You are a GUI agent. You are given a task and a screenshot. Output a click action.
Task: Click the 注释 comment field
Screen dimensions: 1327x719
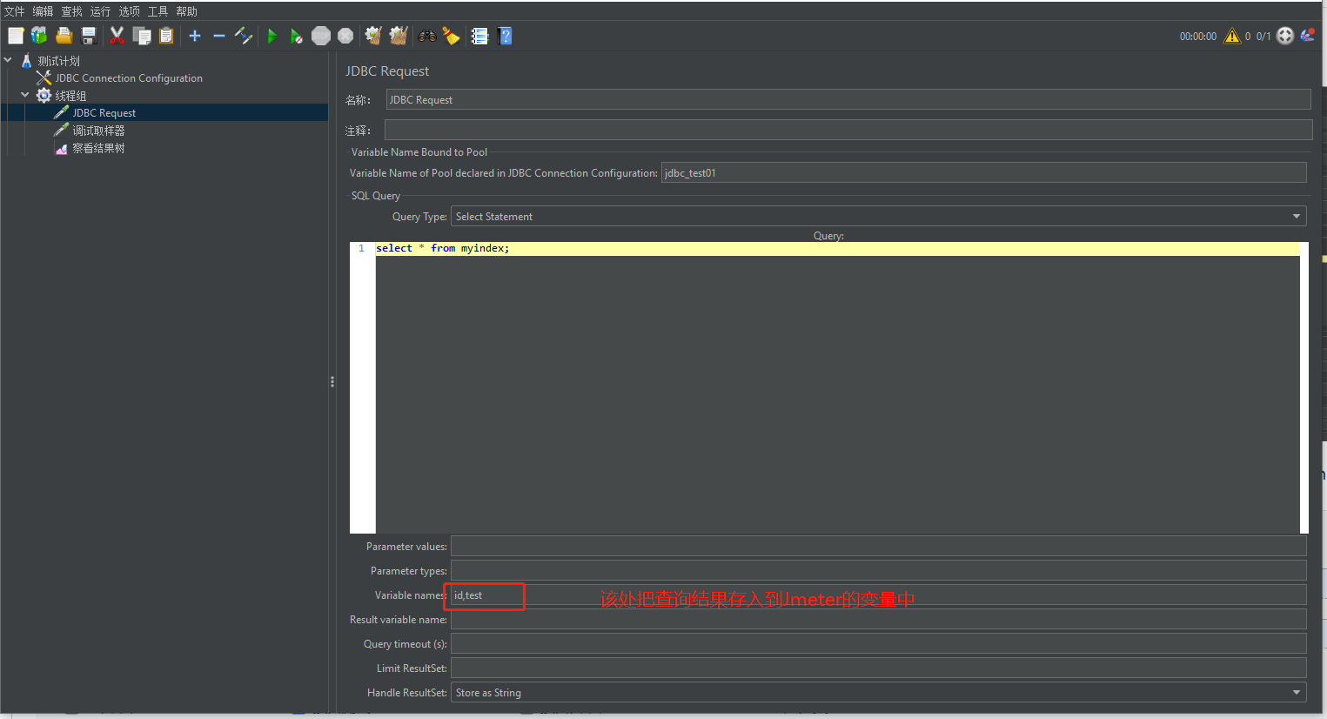pyautogui.click(x=848, y=131)
